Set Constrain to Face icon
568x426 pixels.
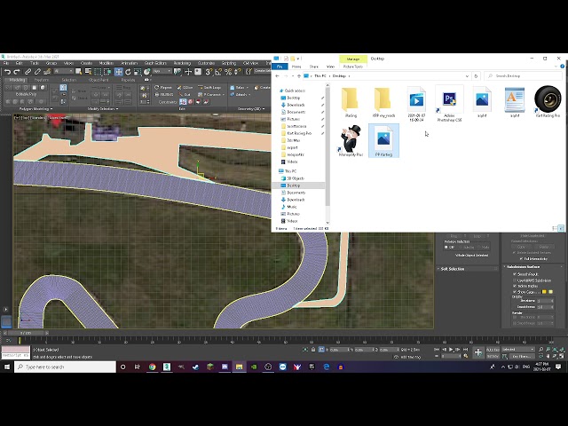(198, 102)
